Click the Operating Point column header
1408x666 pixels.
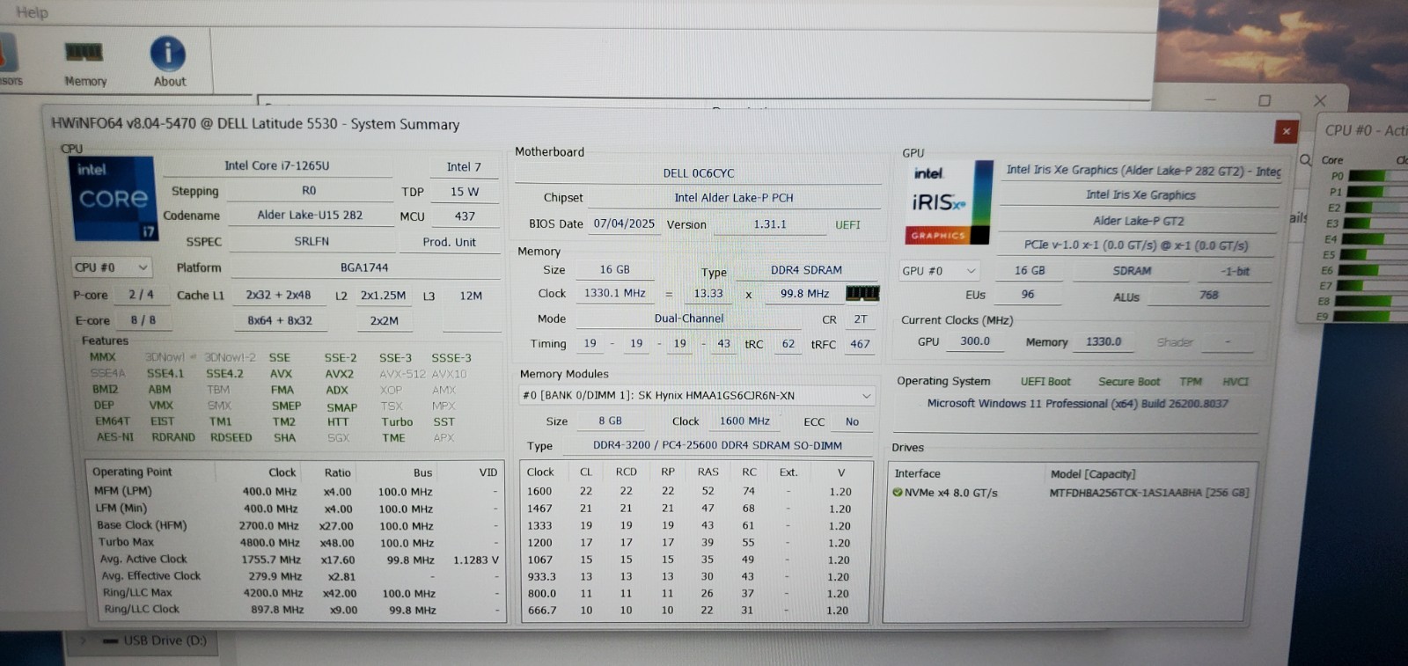coord(132,472)
